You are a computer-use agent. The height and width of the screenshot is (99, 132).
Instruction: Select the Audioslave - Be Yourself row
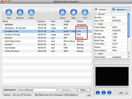click(x=47, y=28)
